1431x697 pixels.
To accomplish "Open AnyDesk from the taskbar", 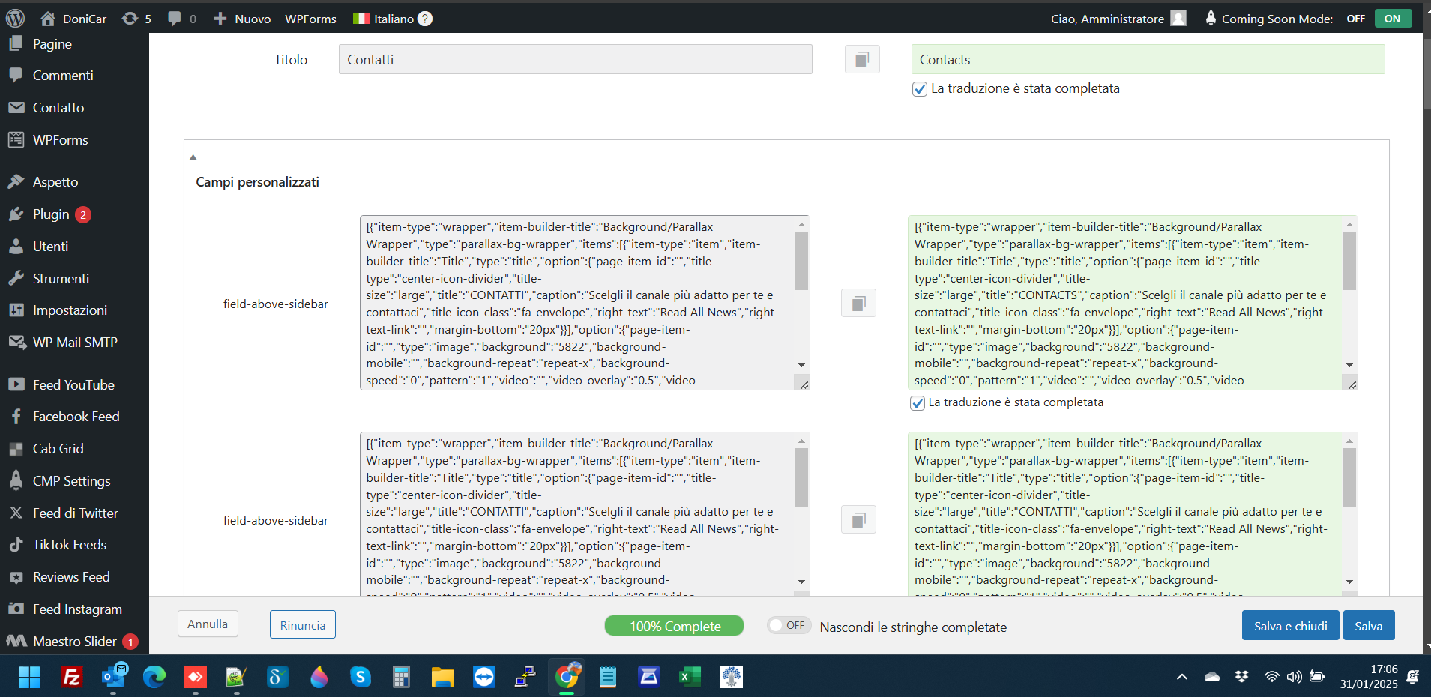I will (196, 677).
